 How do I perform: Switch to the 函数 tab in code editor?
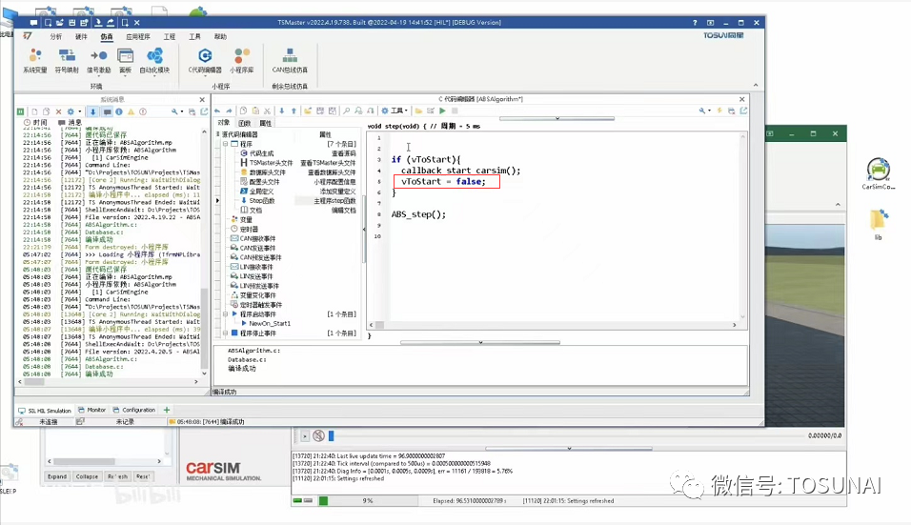[245, 123]
